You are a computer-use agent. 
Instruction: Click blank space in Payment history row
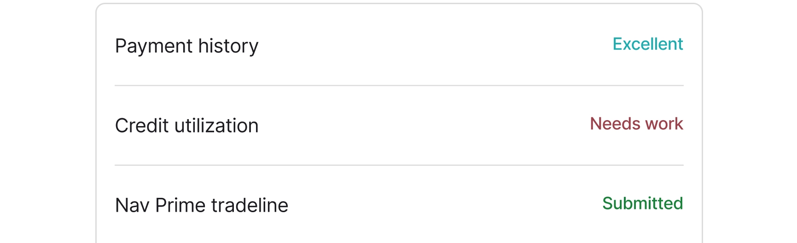point(414,45)
